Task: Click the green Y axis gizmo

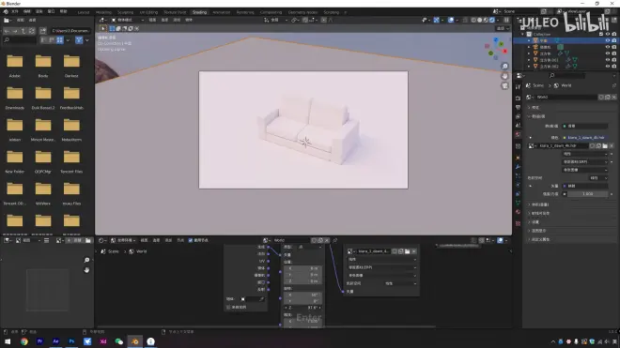Action: [501, 44]
